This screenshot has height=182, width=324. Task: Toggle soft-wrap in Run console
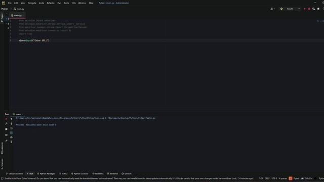[x=11, y=128]
